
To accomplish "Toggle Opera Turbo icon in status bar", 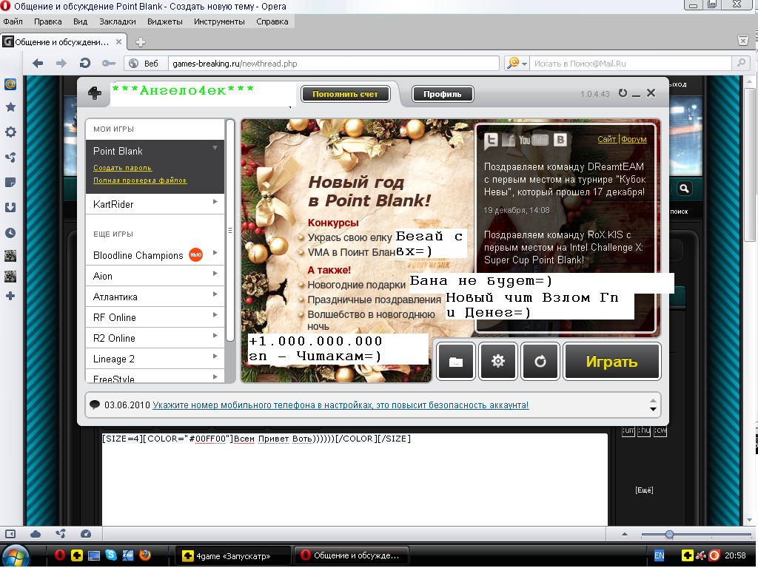I will pyautogui.click(x=86, y=534).
